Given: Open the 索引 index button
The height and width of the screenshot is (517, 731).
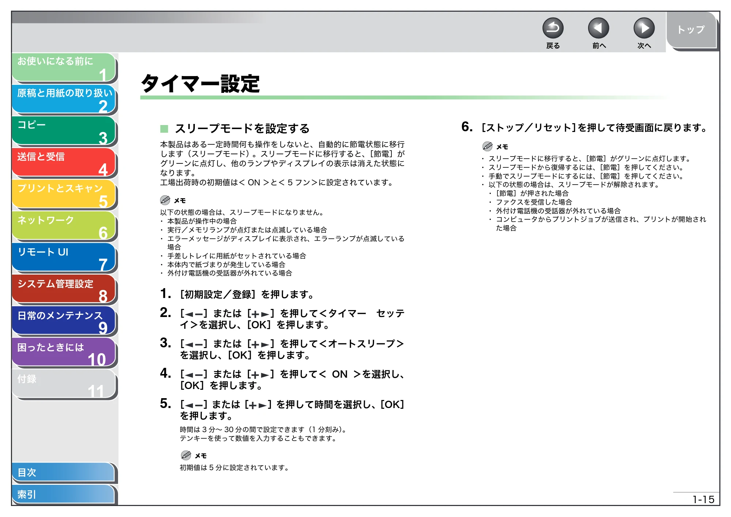Looking at the screenshot, I should [x=64, y=494].
